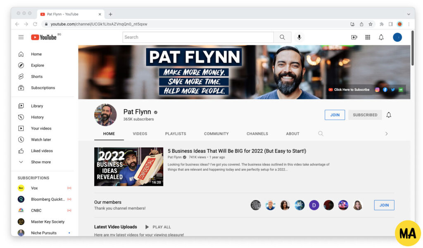Show more channel tabs with right chevron
The width and height of the screenshot is (423, 248).
(x=386, y=134)
